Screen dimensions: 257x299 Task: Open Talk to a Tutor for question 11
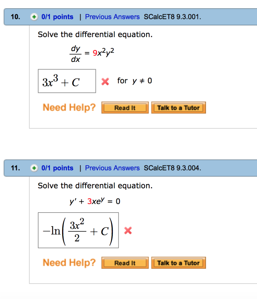click(x=179, y=263)
